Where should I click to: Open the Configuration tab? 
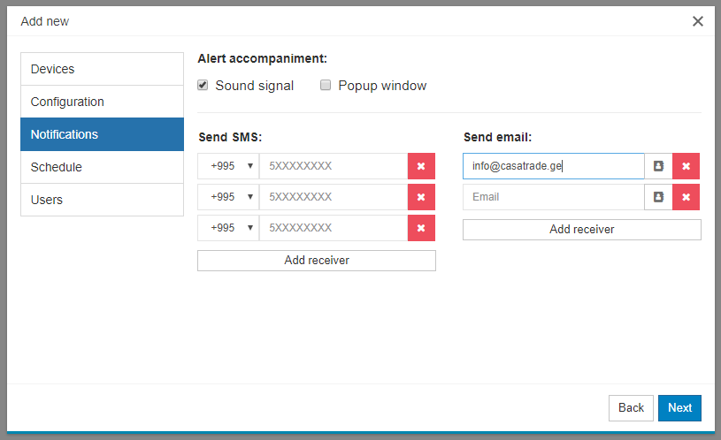click(102, 102)
